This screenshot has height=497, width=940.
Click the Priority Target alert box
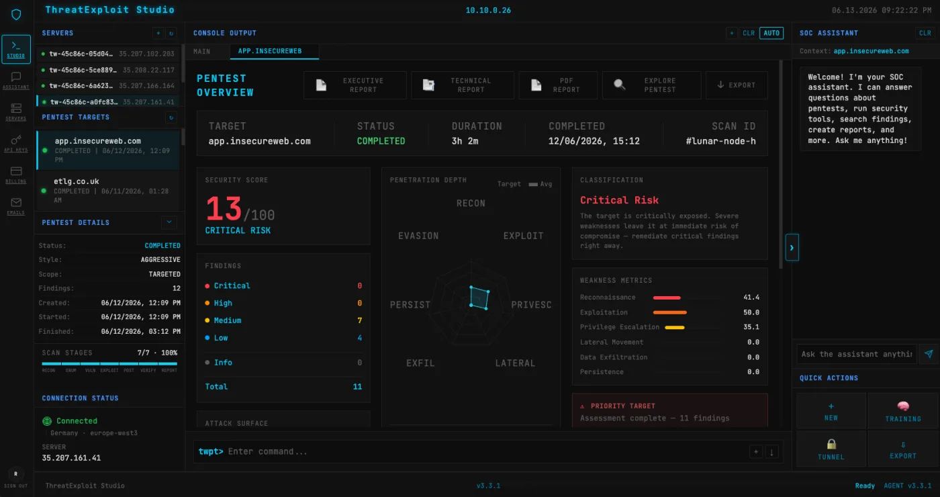(669, 411)
